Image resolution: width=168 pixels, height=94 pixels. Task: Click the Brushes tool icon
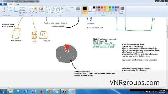[x=41, y=9]
